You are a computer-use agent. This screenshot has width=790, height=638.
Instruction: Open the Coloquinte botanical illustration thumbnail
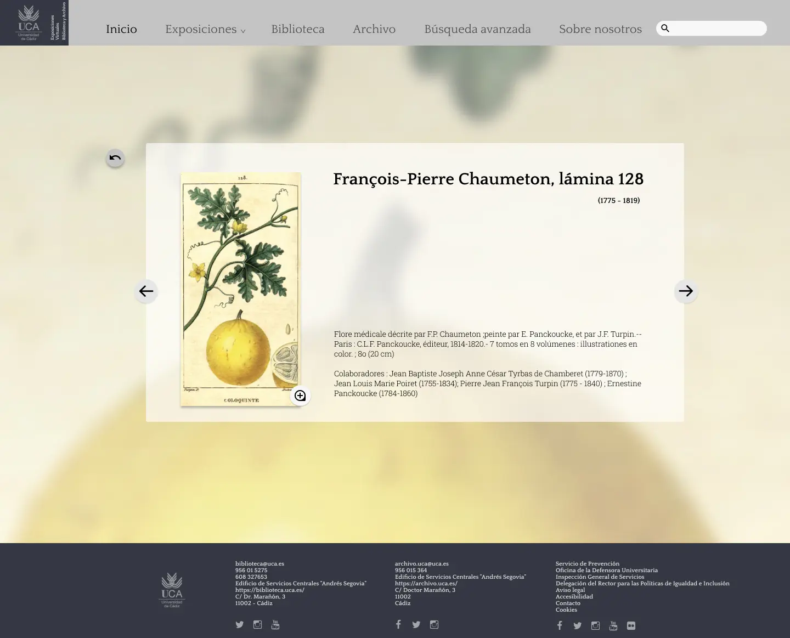click(241, 289)
